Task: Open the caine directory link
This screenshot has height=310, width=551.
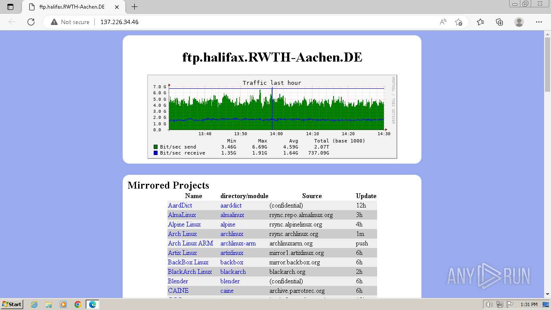Action: pos(227,291)
